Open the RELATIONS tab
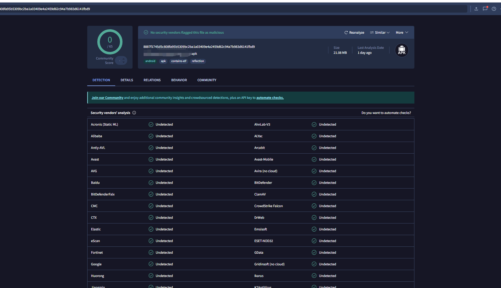This screenshot has height=288, width=501. click(x=152, y=80)
